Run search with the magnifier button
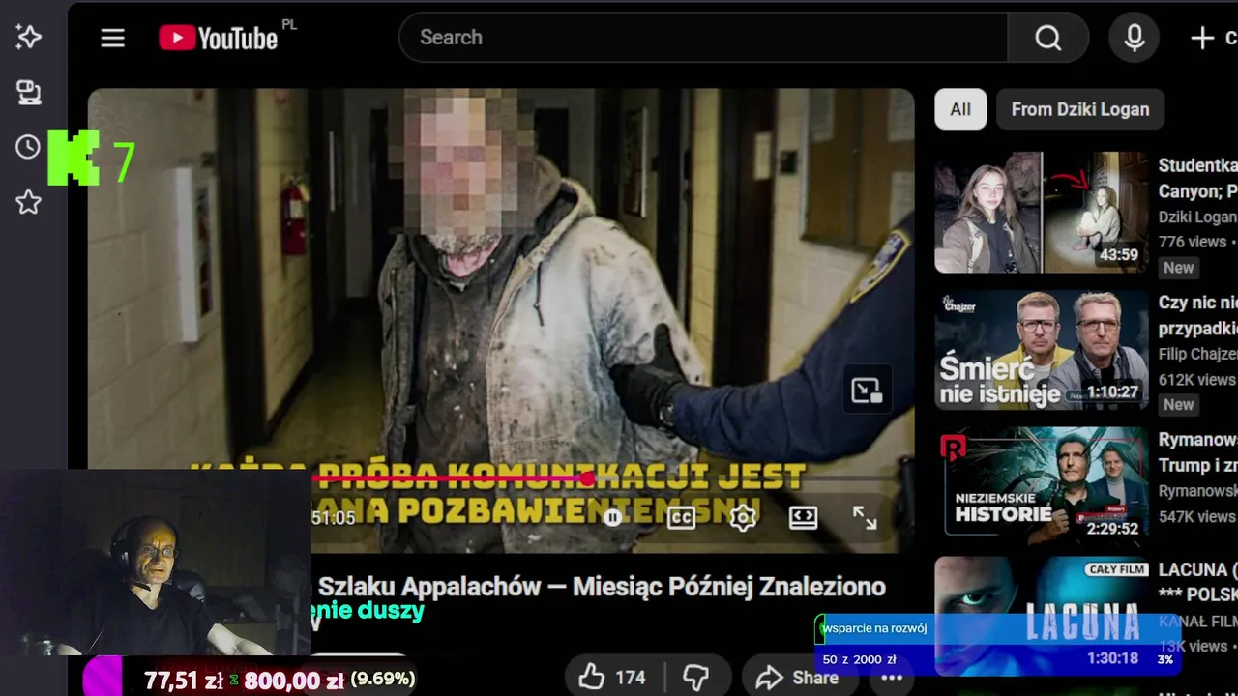This screenshot has width=1238, height=696. click(1048, 38)
